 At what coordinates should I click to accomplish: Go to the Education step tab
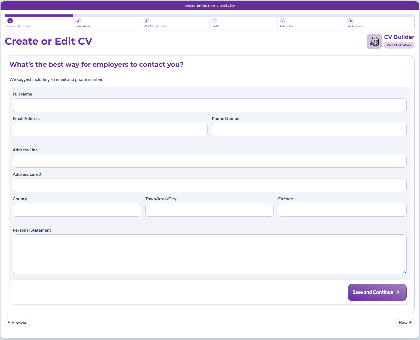107,23
